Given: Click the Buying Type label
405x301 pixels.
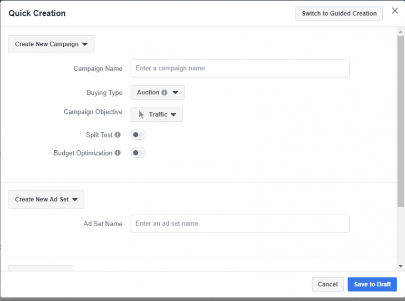Looking at the screenshot, I should click(104, 93).
